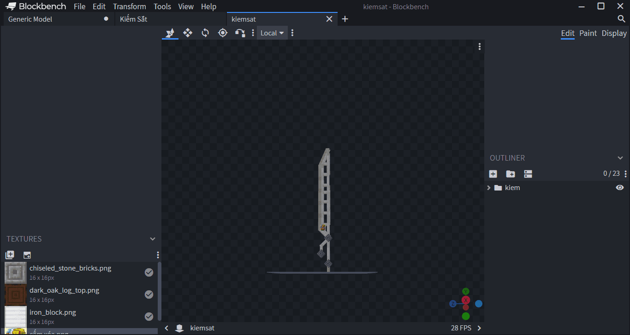
Task: Toggle checkmark on chiseled_stone_bricks.png texture
Action: coord(149,272)
